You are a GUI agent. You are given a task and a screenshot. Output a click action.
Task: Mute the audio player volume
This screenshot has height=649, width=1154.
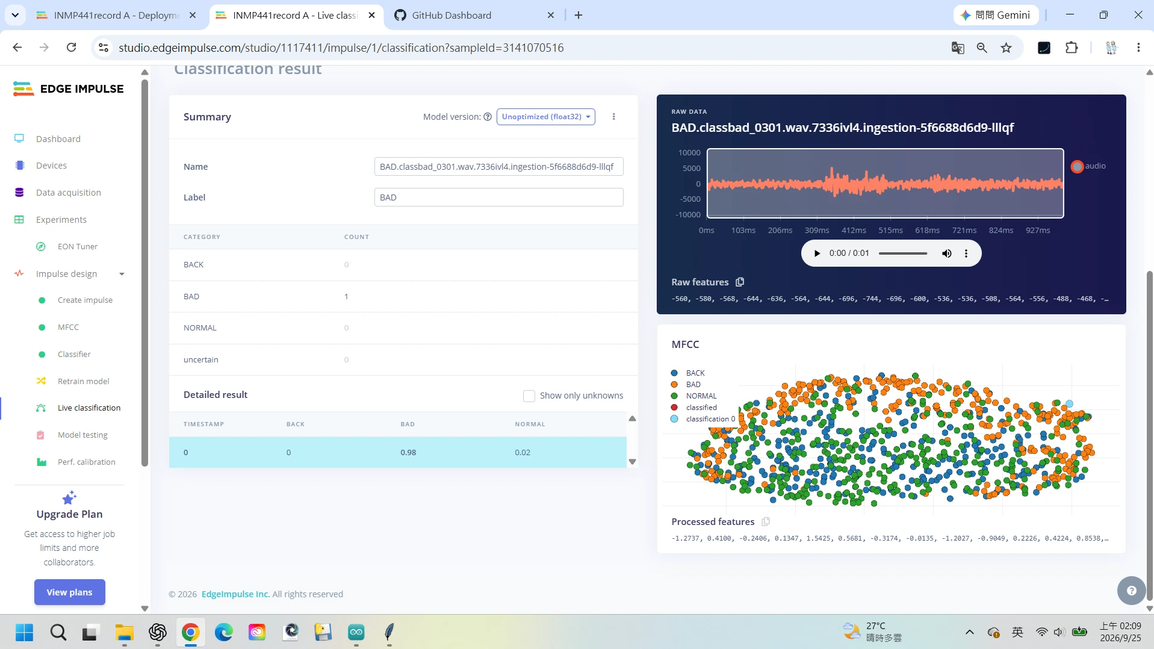pyautogui.click(x=947, y=253)
